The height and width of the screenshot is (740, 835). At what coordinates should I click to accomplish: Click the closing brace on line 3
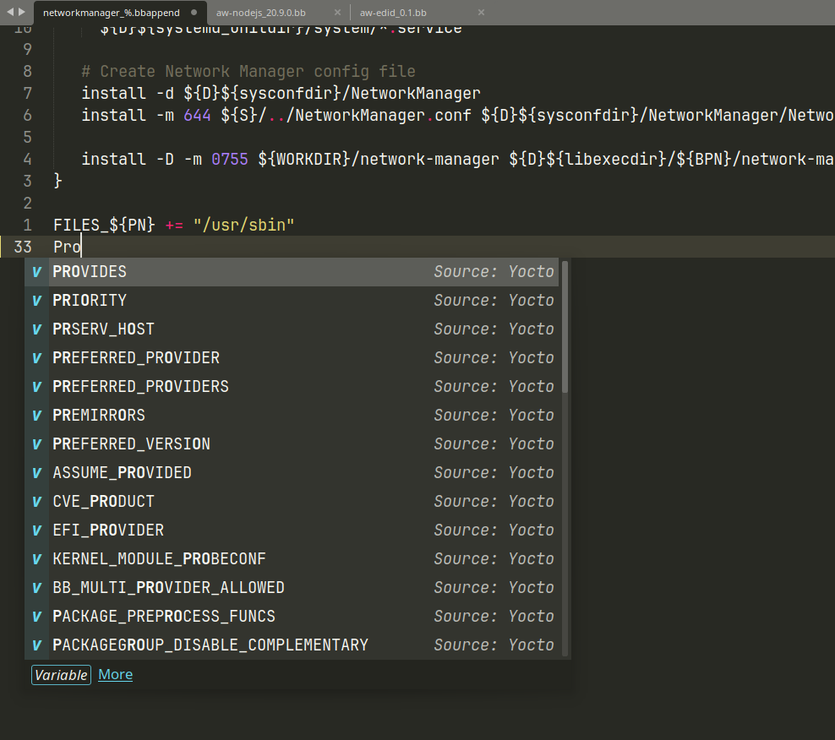click(x=58, y=181)
